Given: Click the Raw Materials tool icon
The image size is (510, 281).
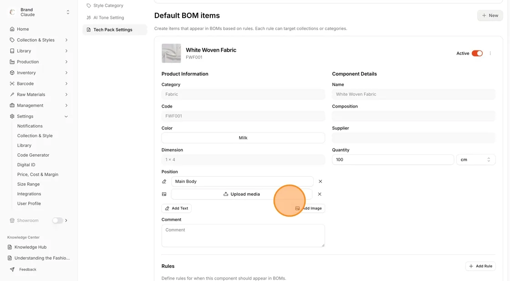Looking at the screenshot, I should [12, 94].
